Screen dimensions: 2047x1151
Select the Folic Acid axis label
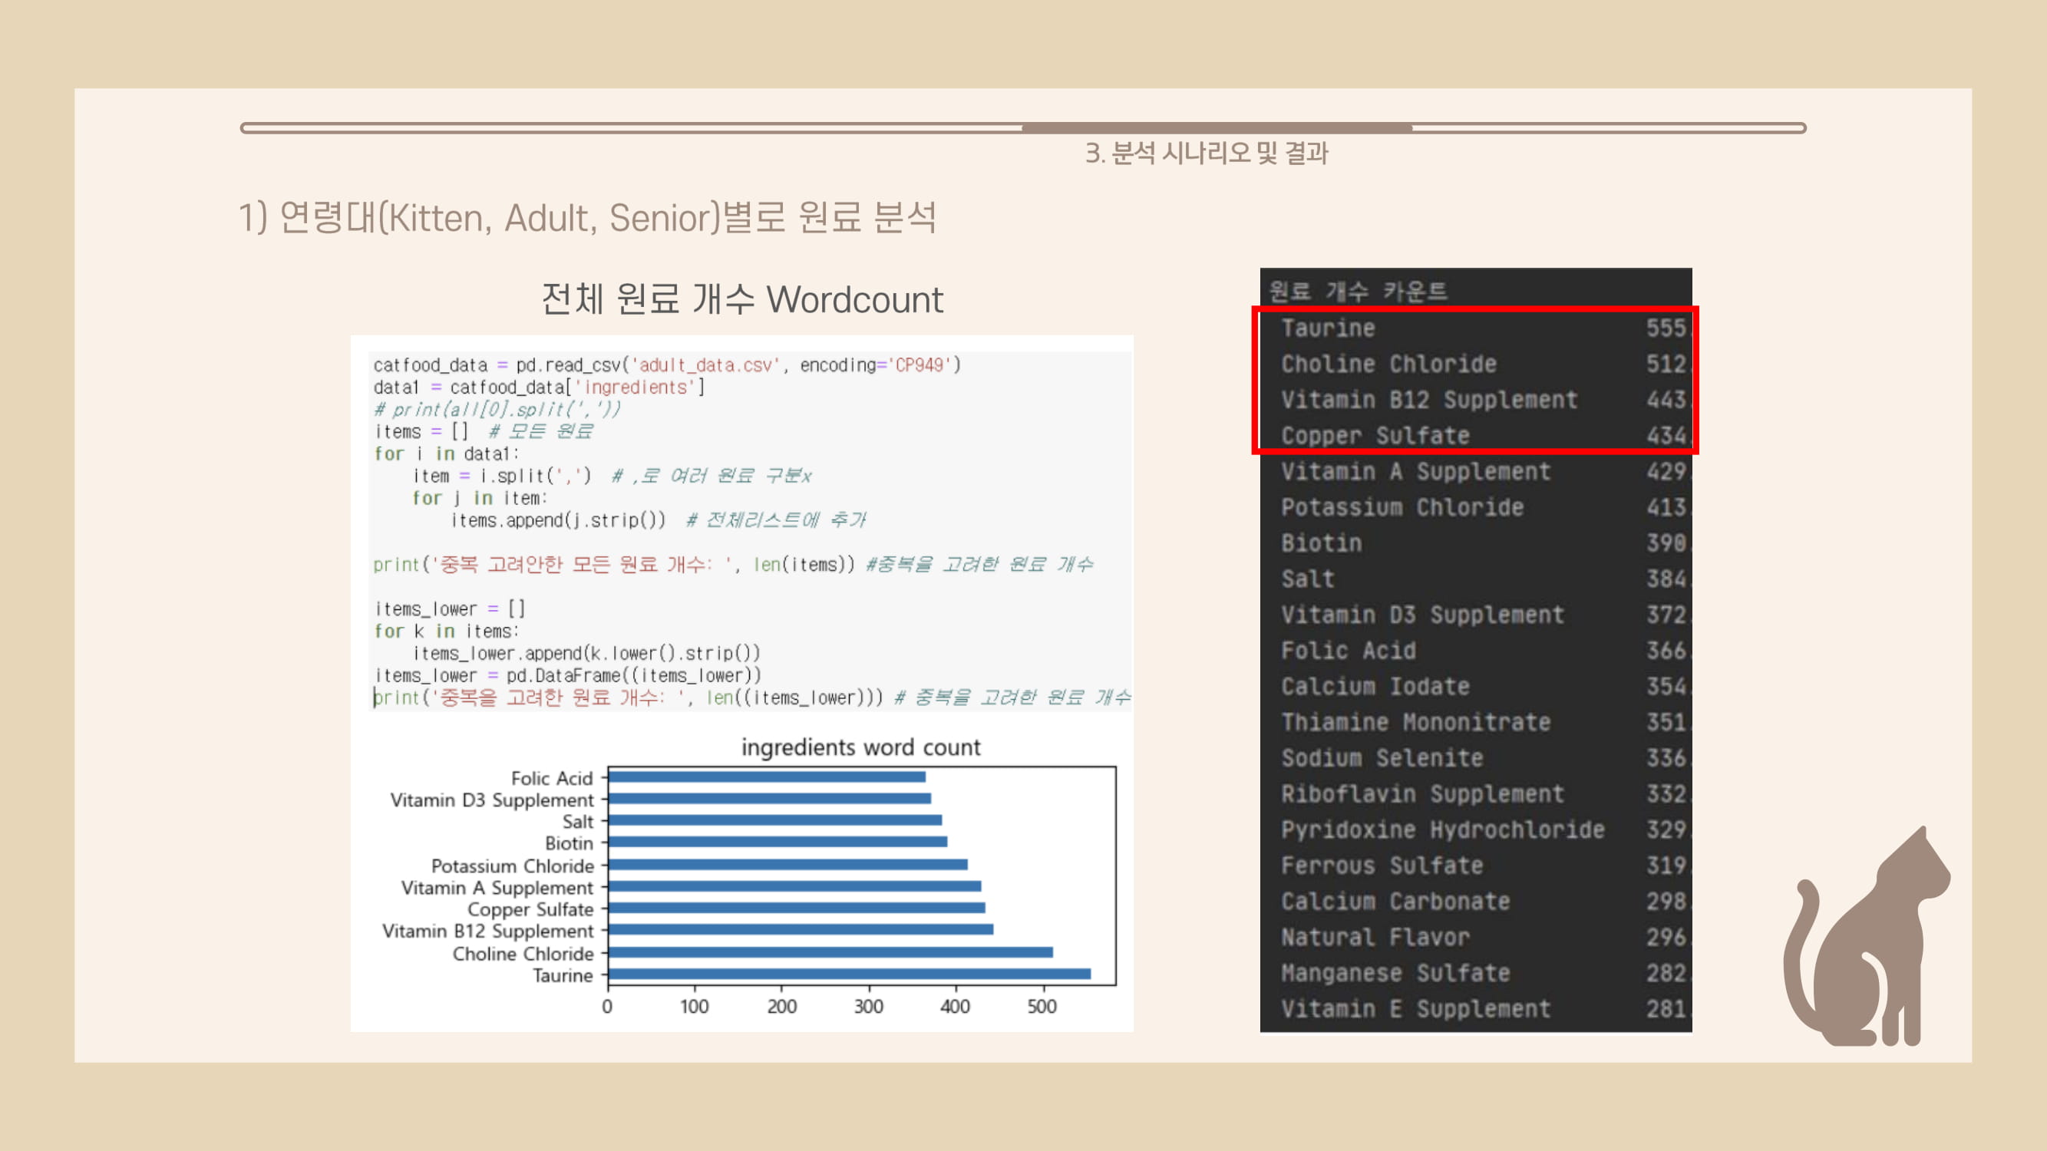(552, 778)
